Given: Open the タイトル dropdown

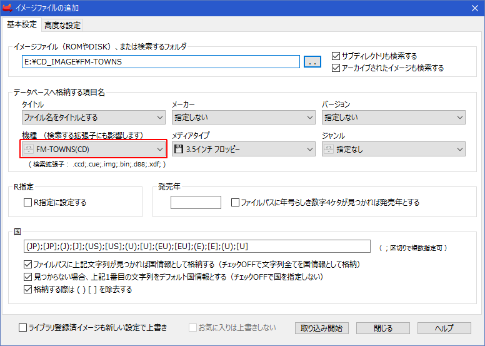Looking at the screenshot, I should [93, 118].
